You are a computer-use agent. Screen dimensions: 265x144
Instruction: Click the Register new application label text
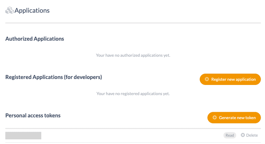tap(234, 79)
